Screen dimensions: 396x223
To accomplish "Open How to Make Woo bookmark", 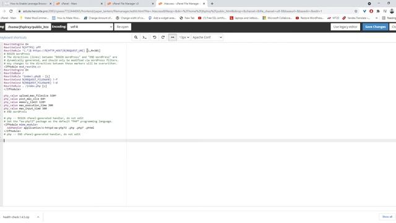I will pos(66,18).
